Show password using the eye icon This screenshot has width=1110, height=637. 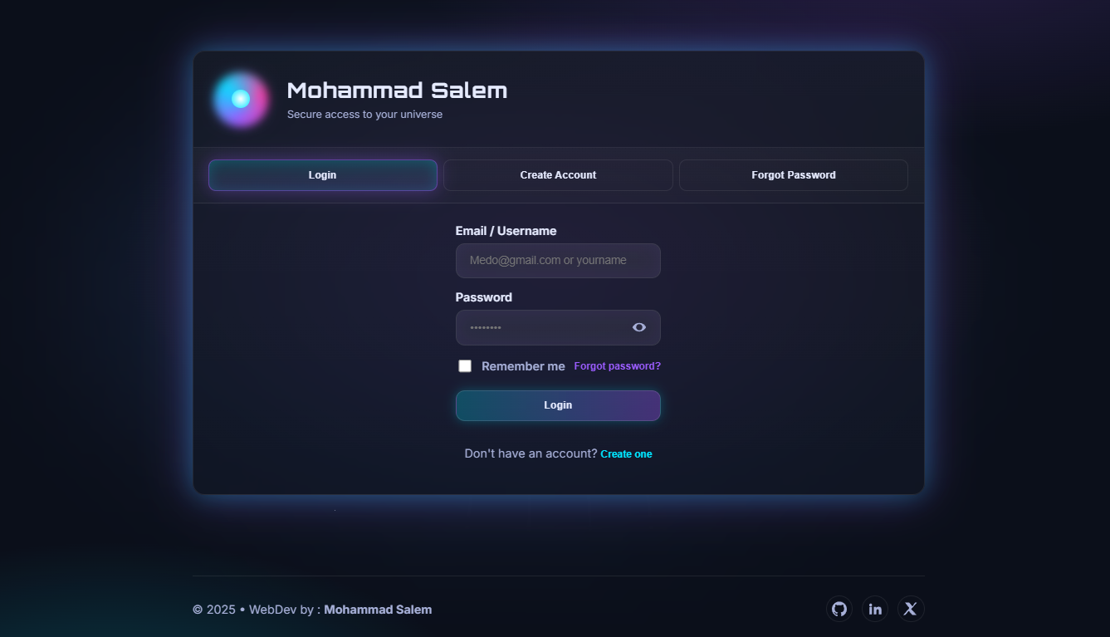pyautogui.click(x=639, y=327)
